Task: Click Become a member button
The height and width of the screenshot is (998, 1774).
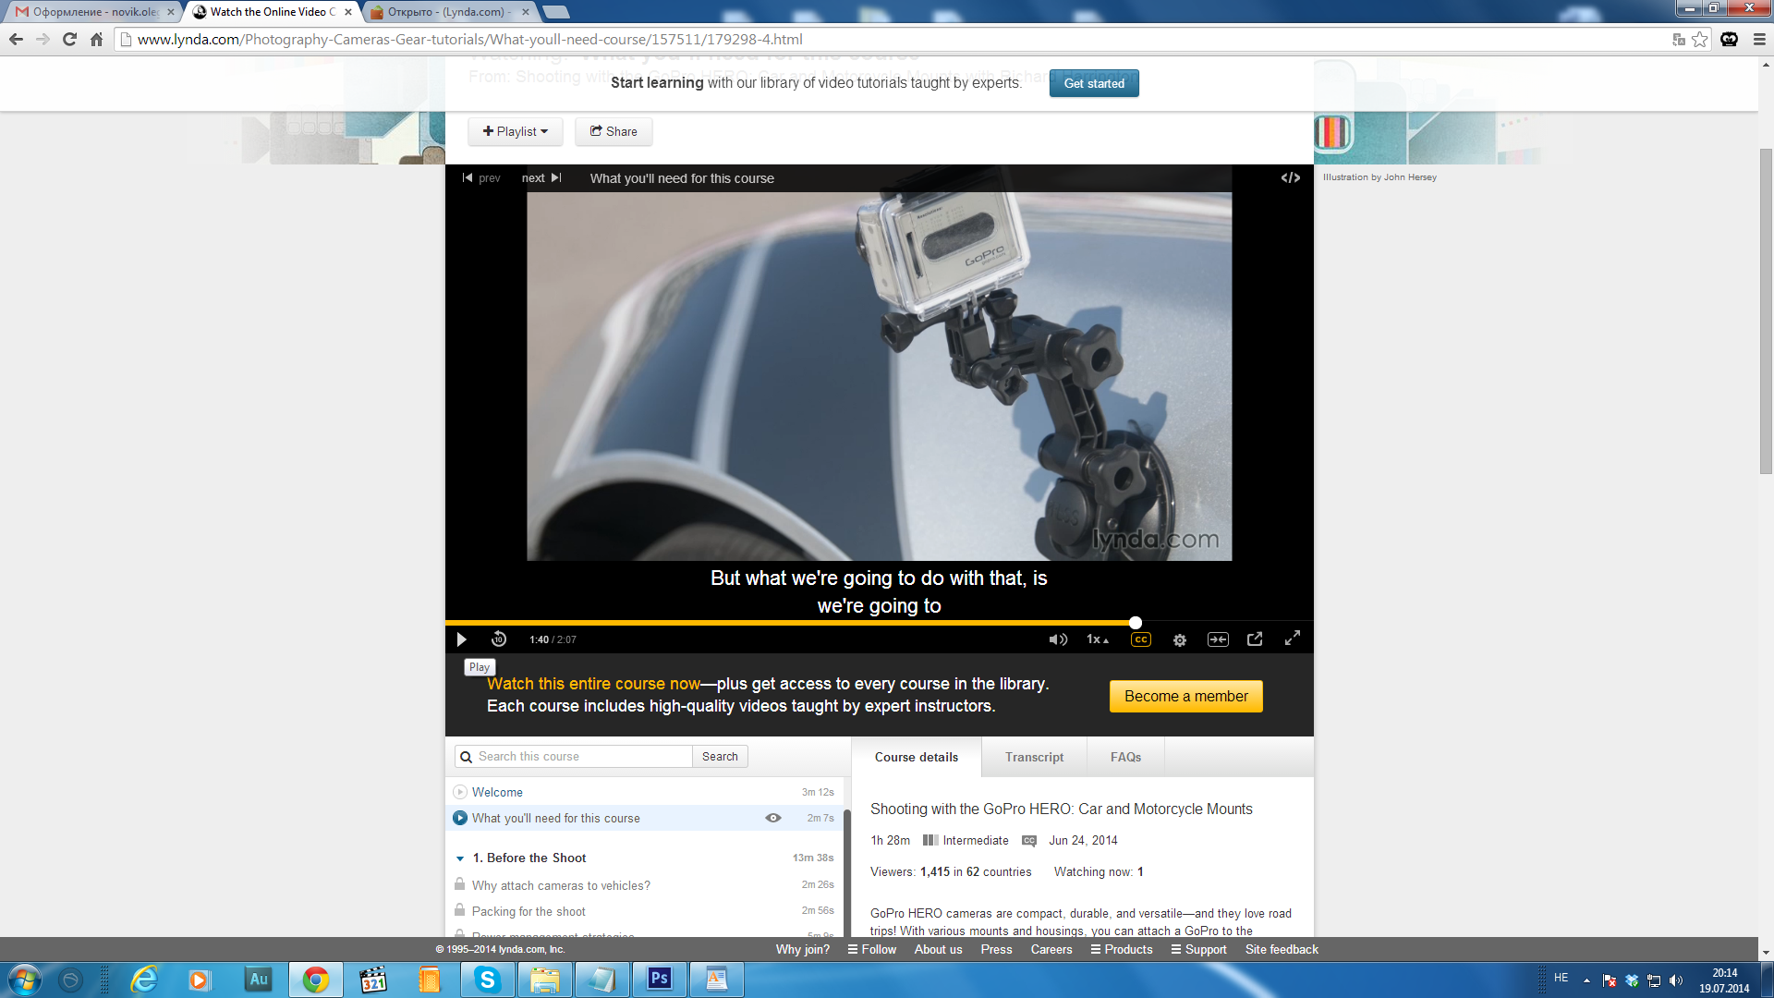Action: 1185,696
